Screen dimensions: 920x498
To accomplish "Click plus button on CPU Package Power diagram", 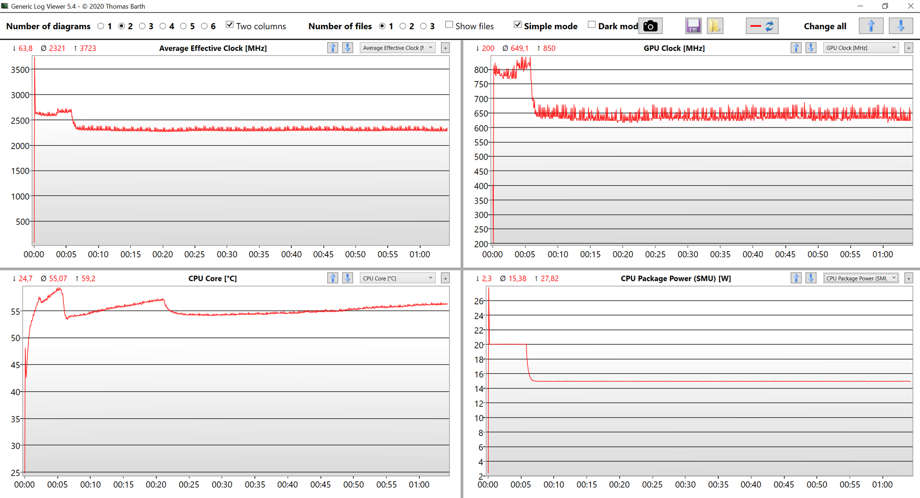I will tap(908, 278).
